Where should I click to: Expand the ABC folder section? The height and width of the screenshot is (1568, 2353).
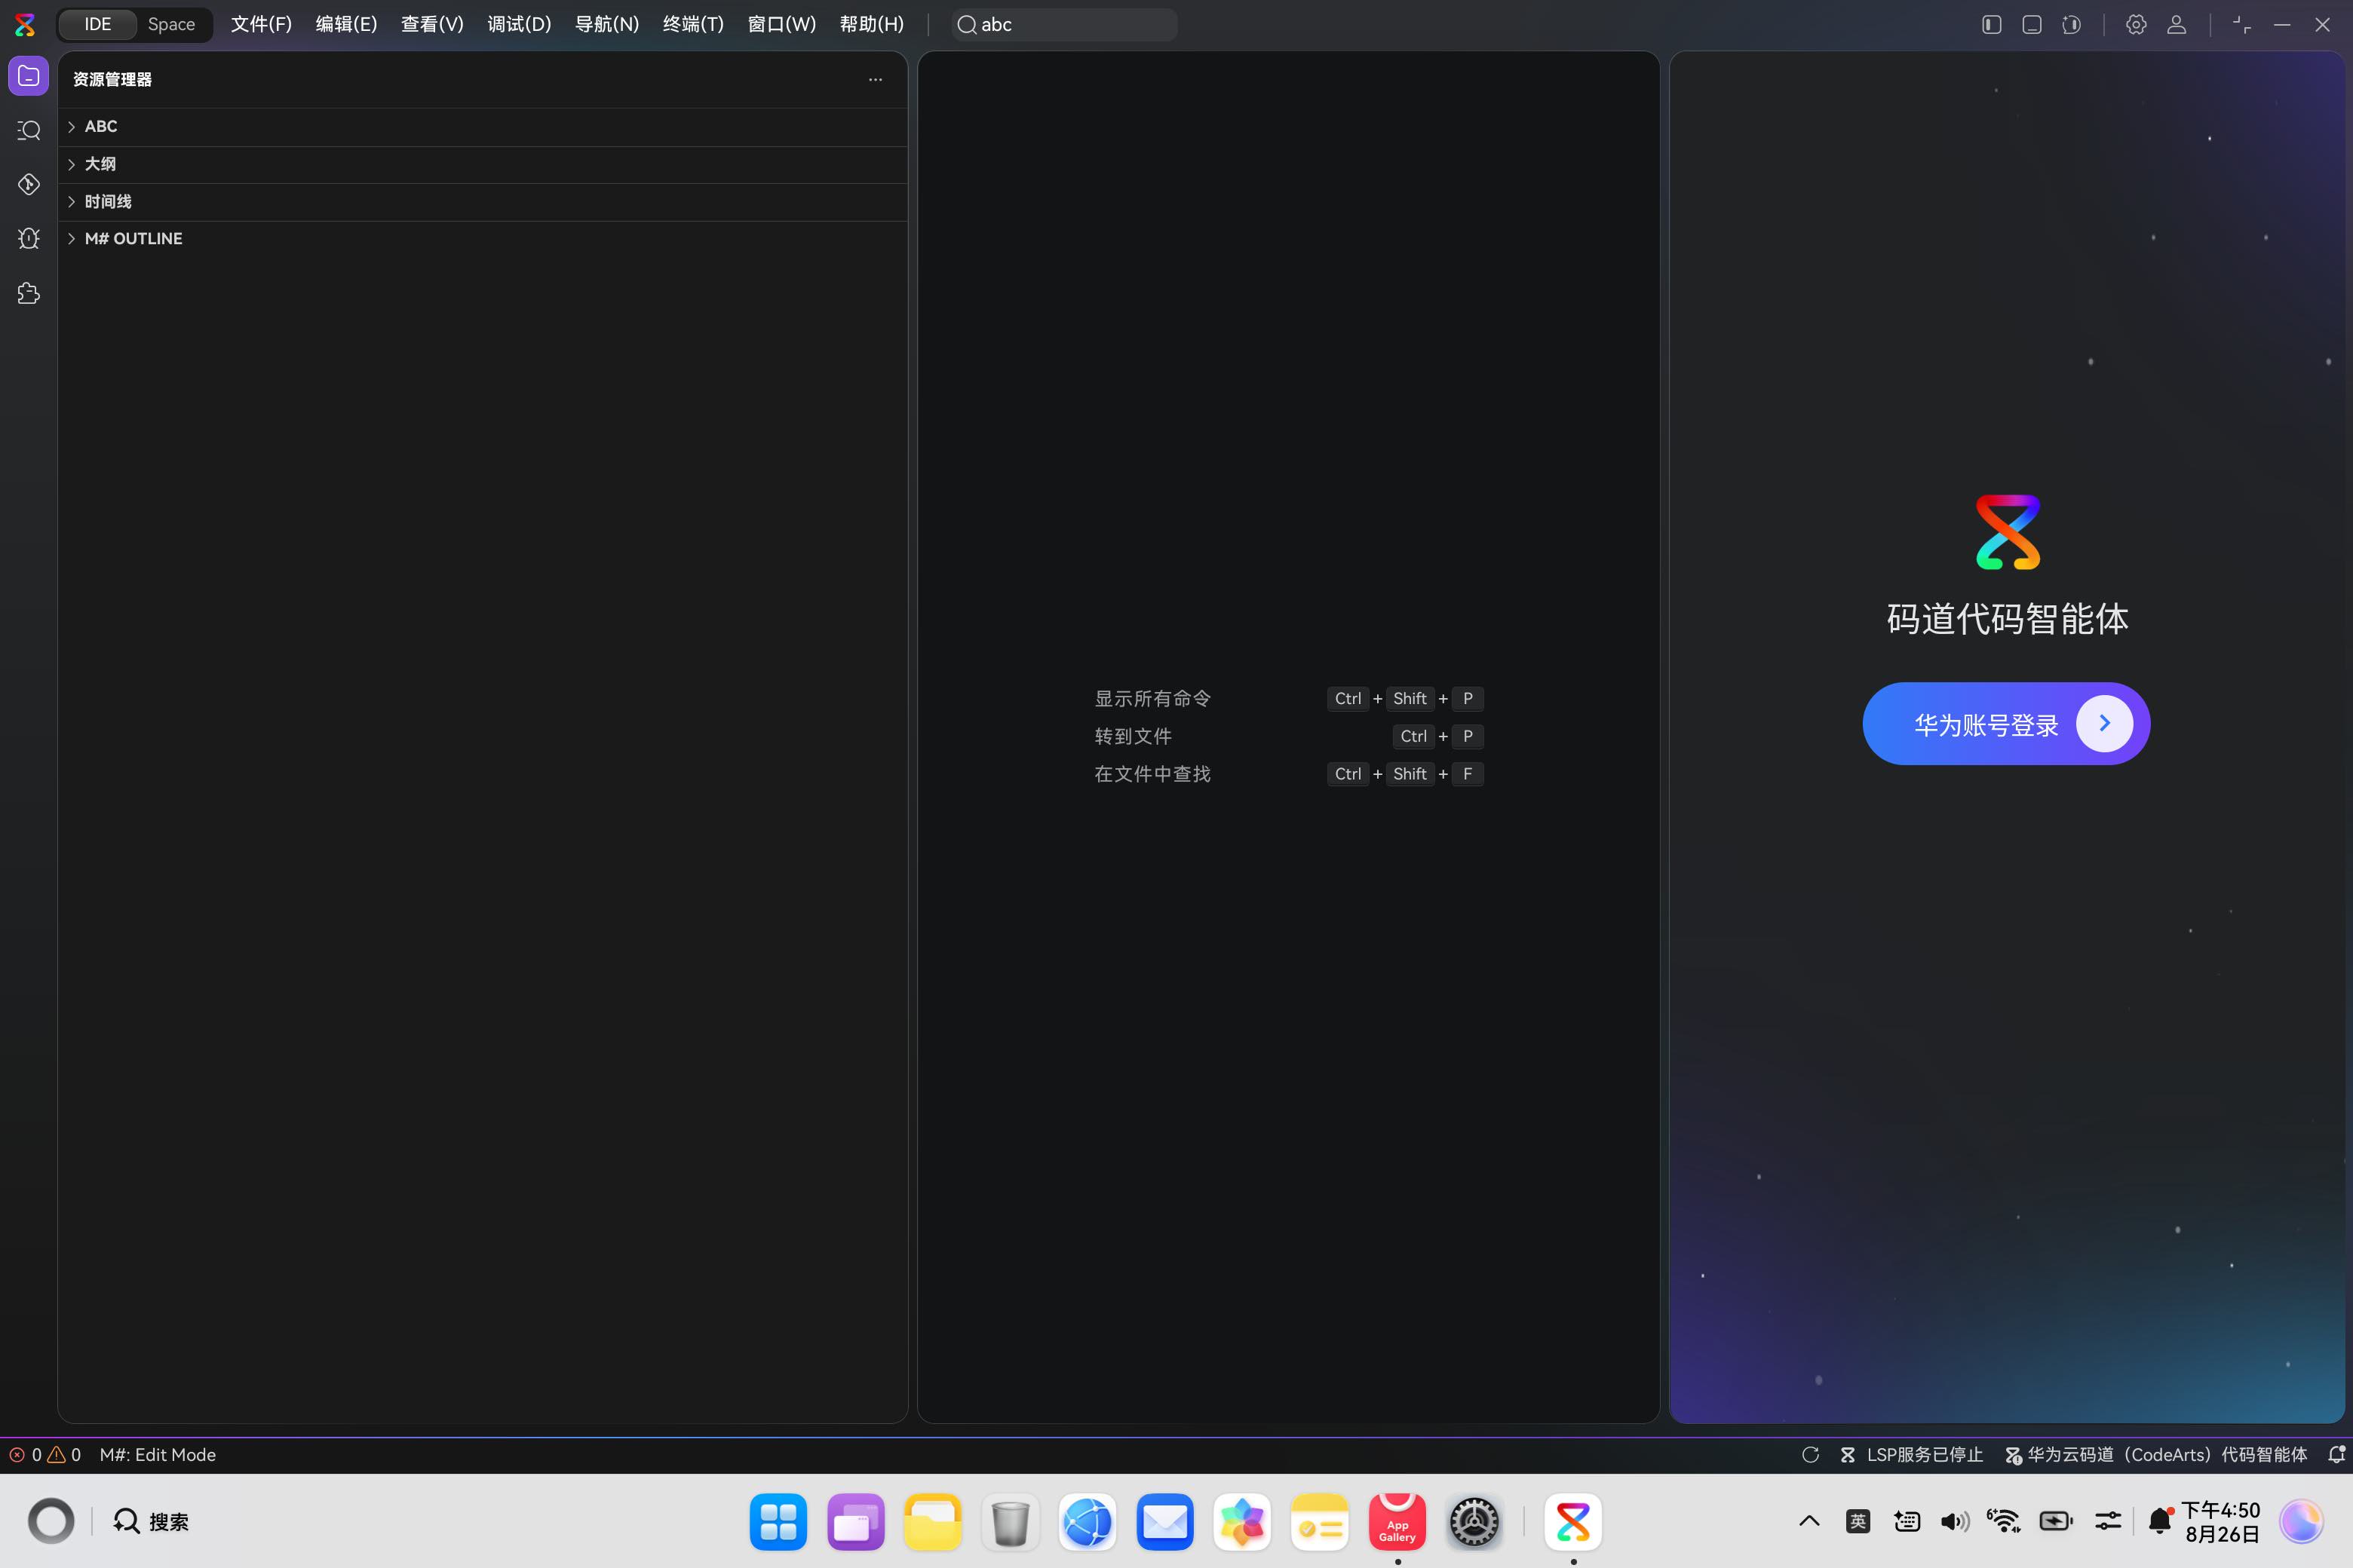[x=482, y=126]
